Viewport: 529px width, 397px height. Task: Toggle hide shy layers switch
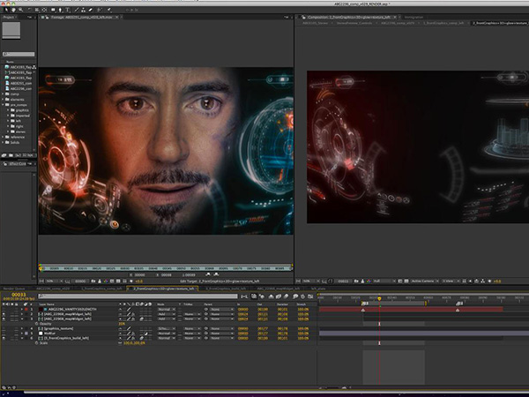[271, 296]
